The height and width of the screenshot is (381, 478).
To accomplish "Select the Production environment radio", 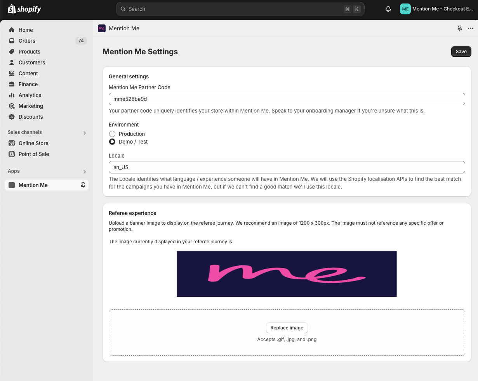I will [x=112, y=134].
